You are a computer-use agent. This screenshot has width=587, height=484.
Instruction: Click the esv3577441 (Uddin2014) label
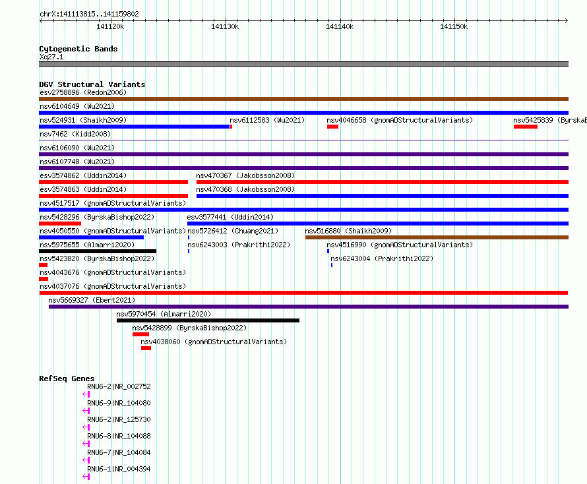point(230,217)
